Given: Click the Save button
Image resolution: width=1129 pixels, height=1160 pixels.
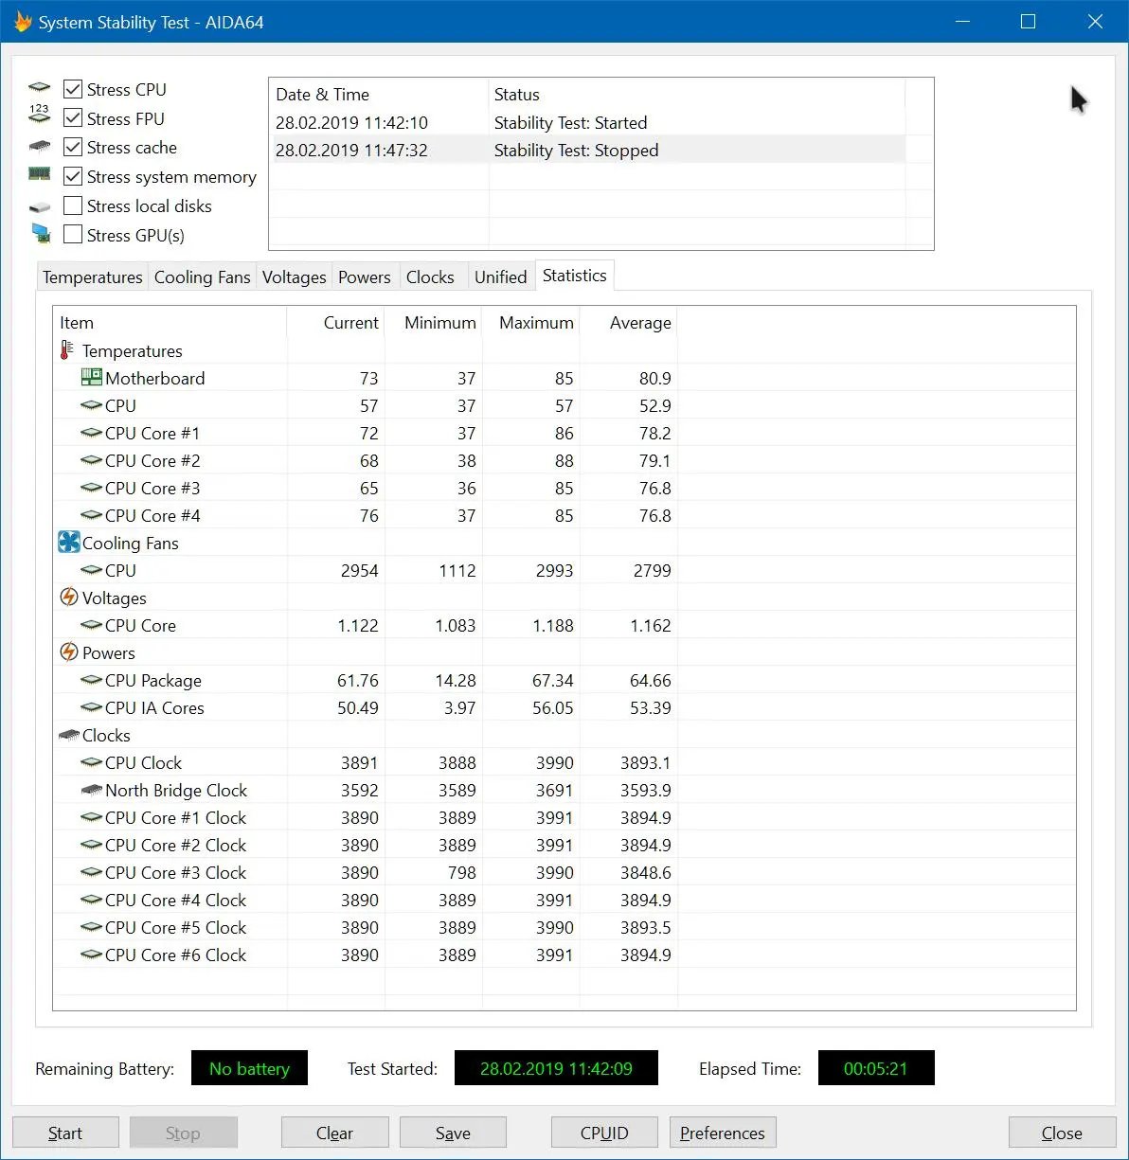Looking at the screenshot, I should (x=453, y=1133).
